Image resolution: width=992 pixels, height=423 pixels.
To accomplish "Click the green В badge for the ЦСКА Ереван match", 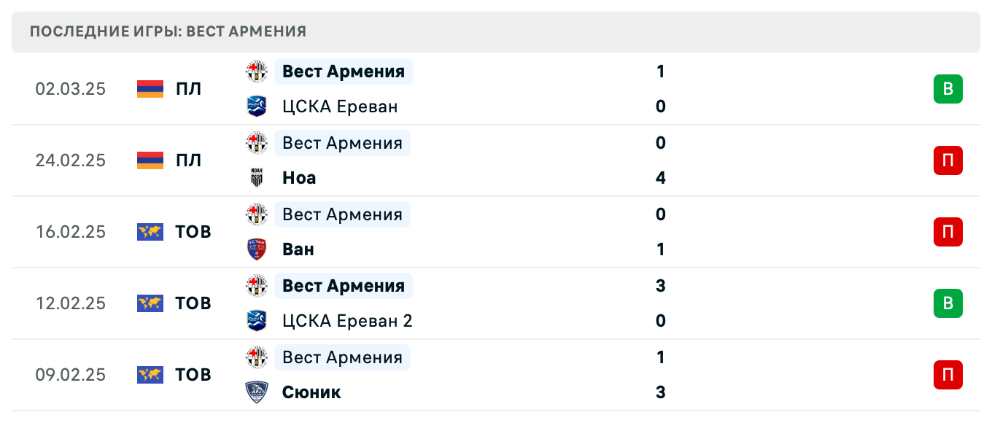I will click(948, 89).
